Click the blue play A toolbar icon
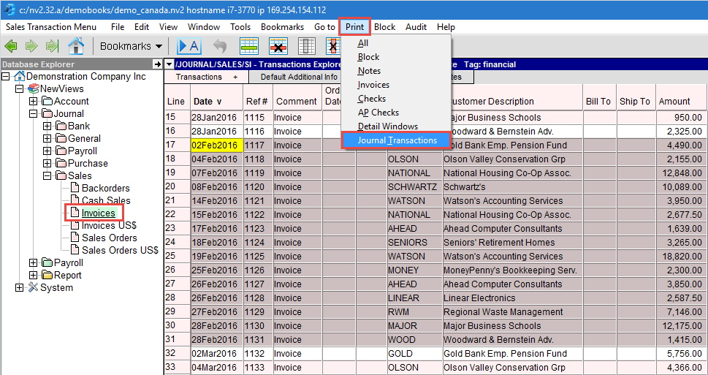Image resolution: width=708 pixels, height=375 pixels. [x=189, y=46]
